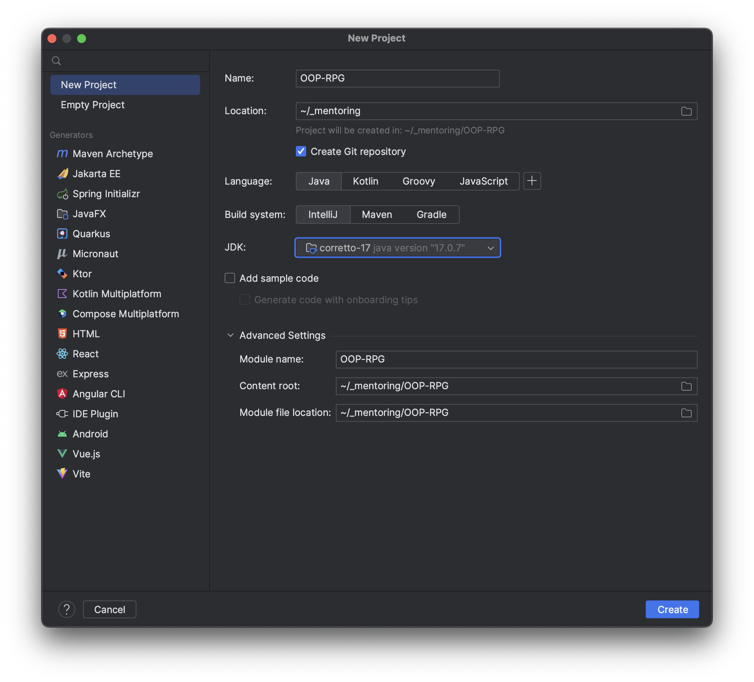Select Gradle as the build system
Viewport: 754px width, 682px height.
click(x=431, y=215)
